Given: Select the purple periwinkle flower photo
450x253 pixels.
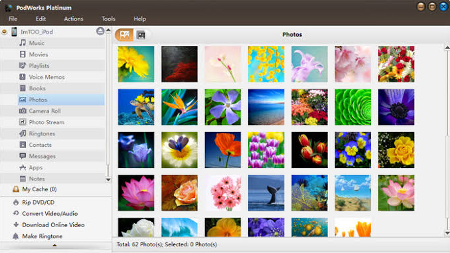Looking at the screenshot, I should [x=223, y=107].
